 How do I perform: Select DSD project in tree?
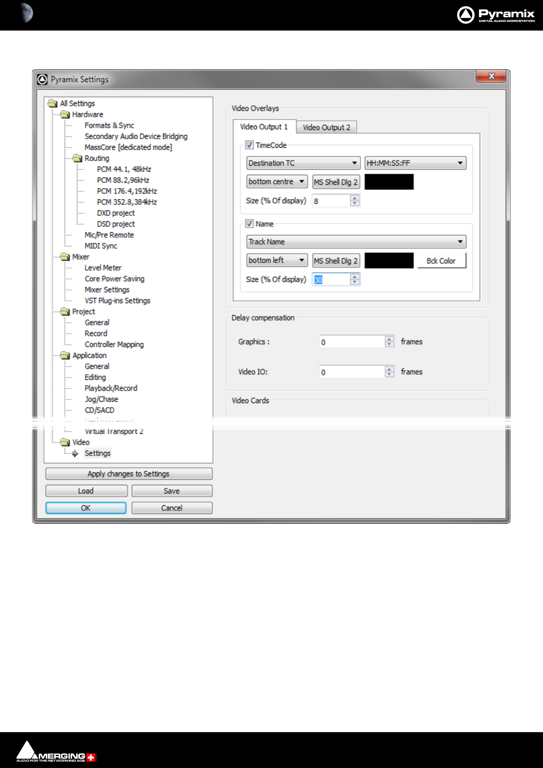[x=116, y=224]
